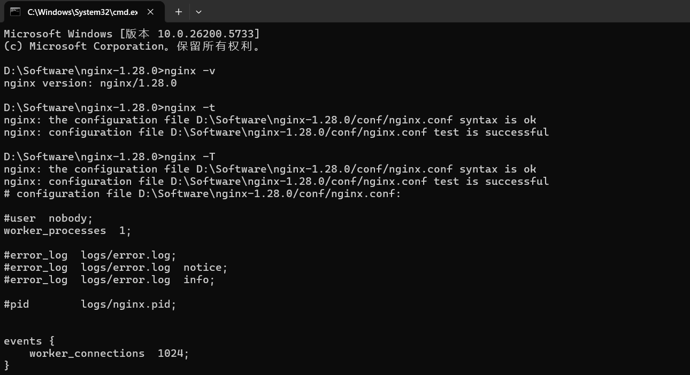Expand the new tab profile dropdown chevron
The width and height of the screenshot is (690, 375).
tap(198, 12)
